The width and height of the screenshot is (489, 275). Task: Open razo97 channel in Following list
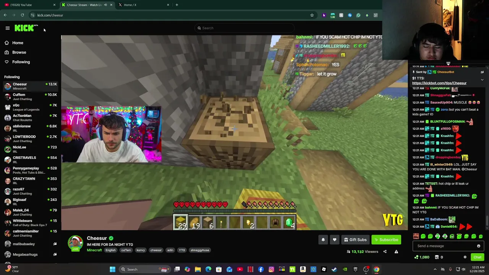31,191
